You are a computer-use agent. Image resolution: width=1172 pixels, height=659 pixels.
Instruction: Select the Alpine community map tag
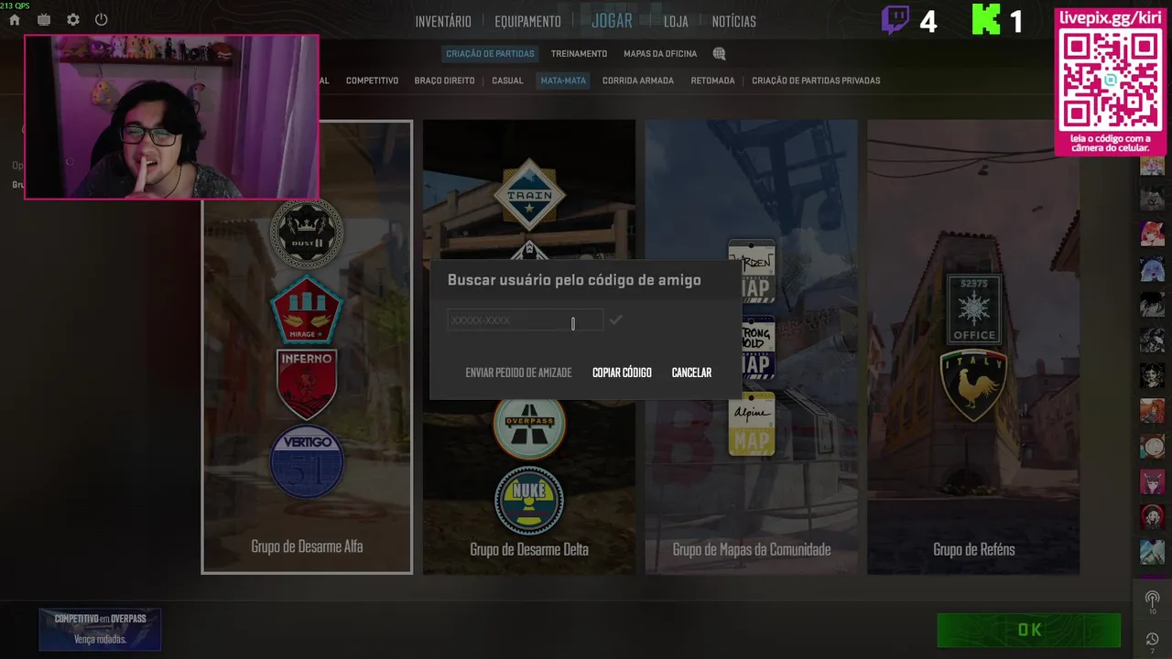click(x=752, y=425)
